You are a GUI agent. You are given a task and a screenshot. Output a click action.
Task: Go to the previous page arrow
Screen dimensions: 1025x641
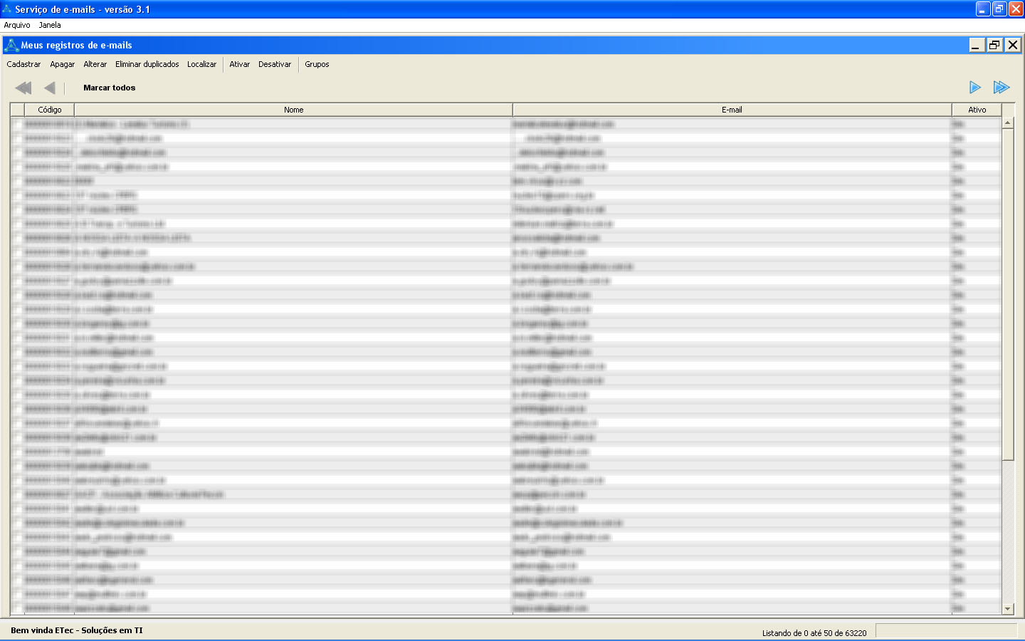coord(49,88)
